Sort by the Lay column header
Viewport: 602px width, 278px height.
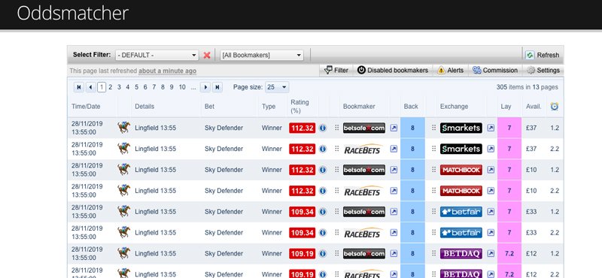point(506,107)
